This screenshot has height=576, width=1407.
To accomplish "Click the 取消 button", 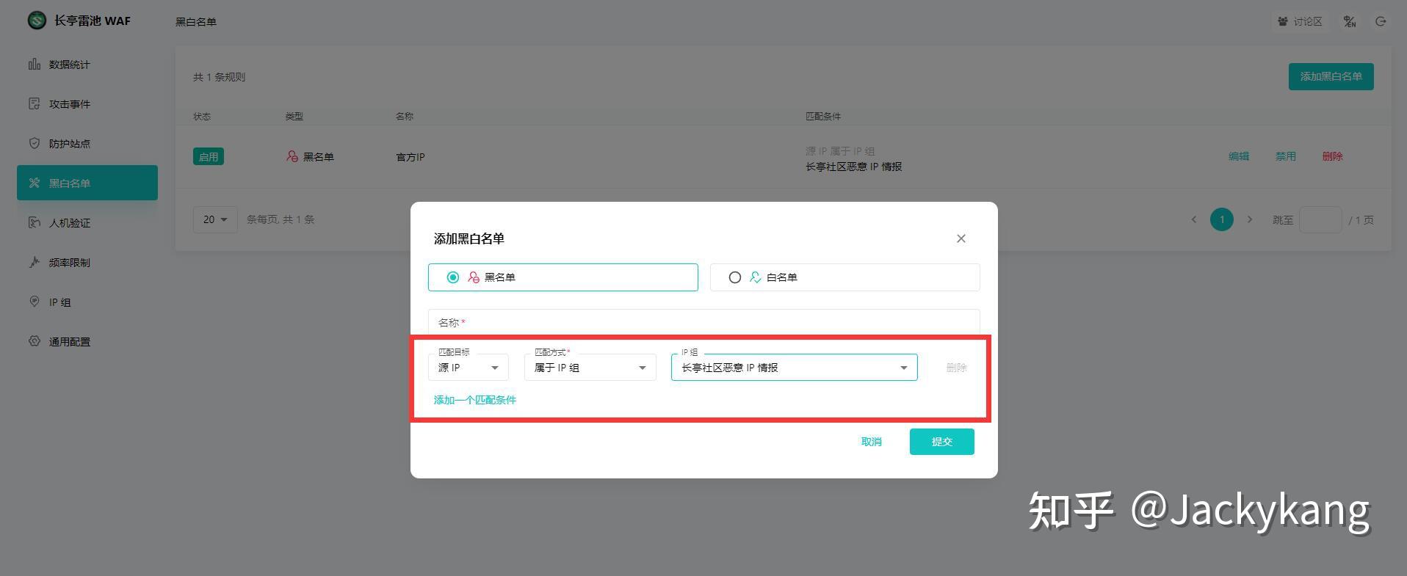I will pos(872,442).
